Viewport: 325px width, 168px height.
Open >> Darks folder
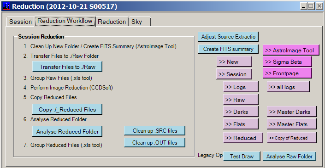241,112
